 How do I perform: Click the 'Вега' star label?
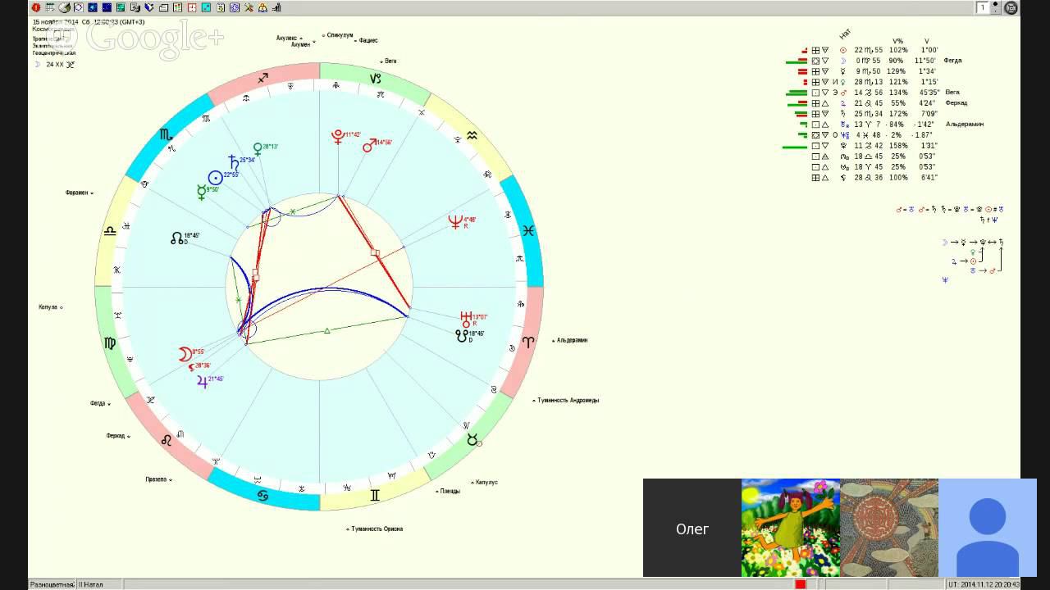[389, 61]
